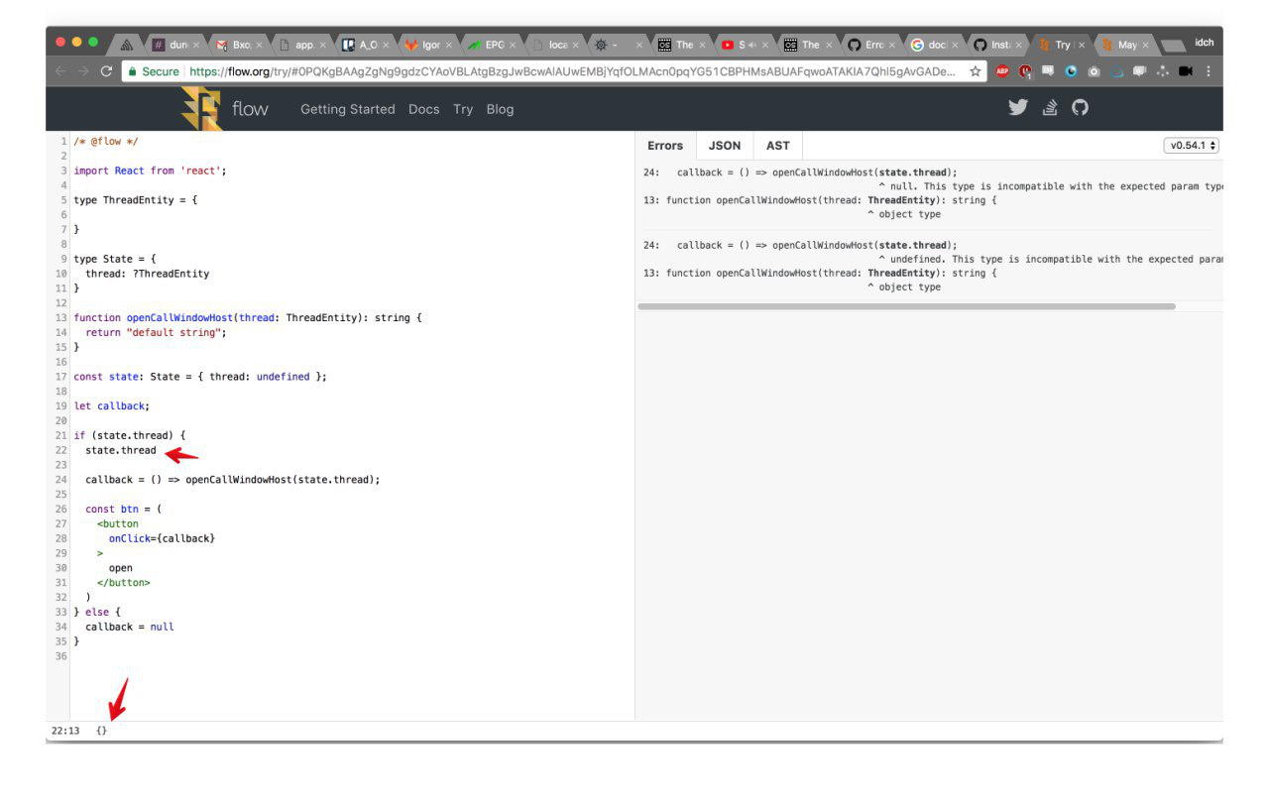Open the camera screenshot extension

(x=1093, y=71)
